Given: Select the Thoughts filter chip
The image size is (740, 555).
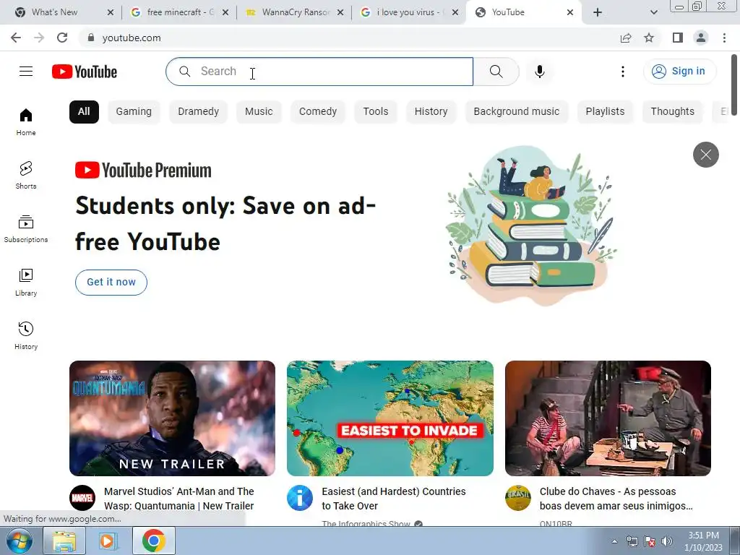Looking at the screenshot, I should tap(673, 112).
